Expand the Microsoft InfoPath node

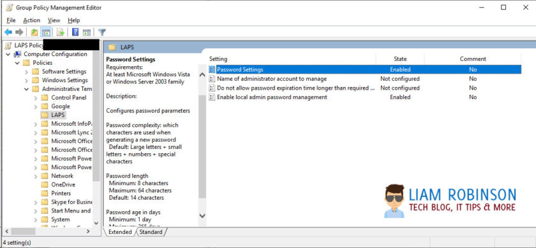(x=36, y=124)
